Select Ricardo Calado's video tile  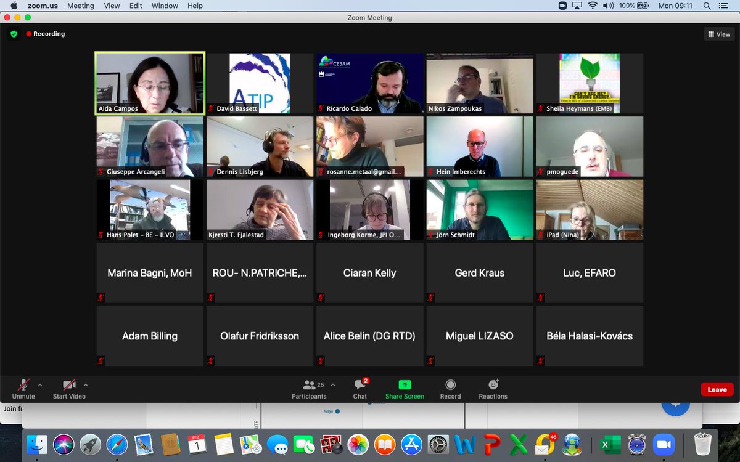click(370, 83)
